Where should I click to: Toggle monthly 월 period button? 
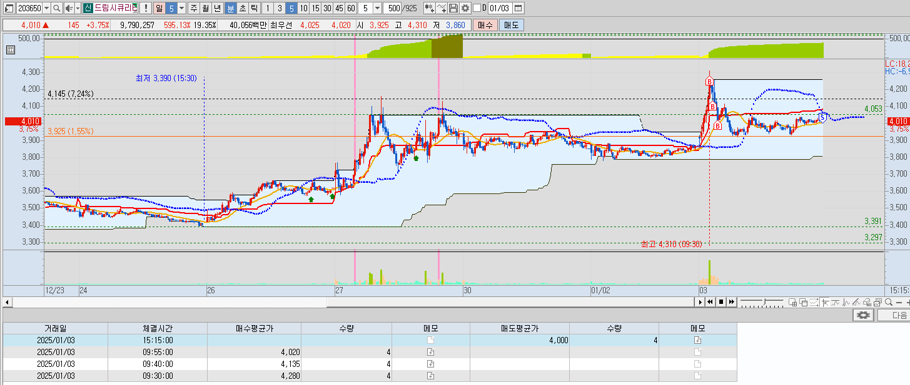205,8
